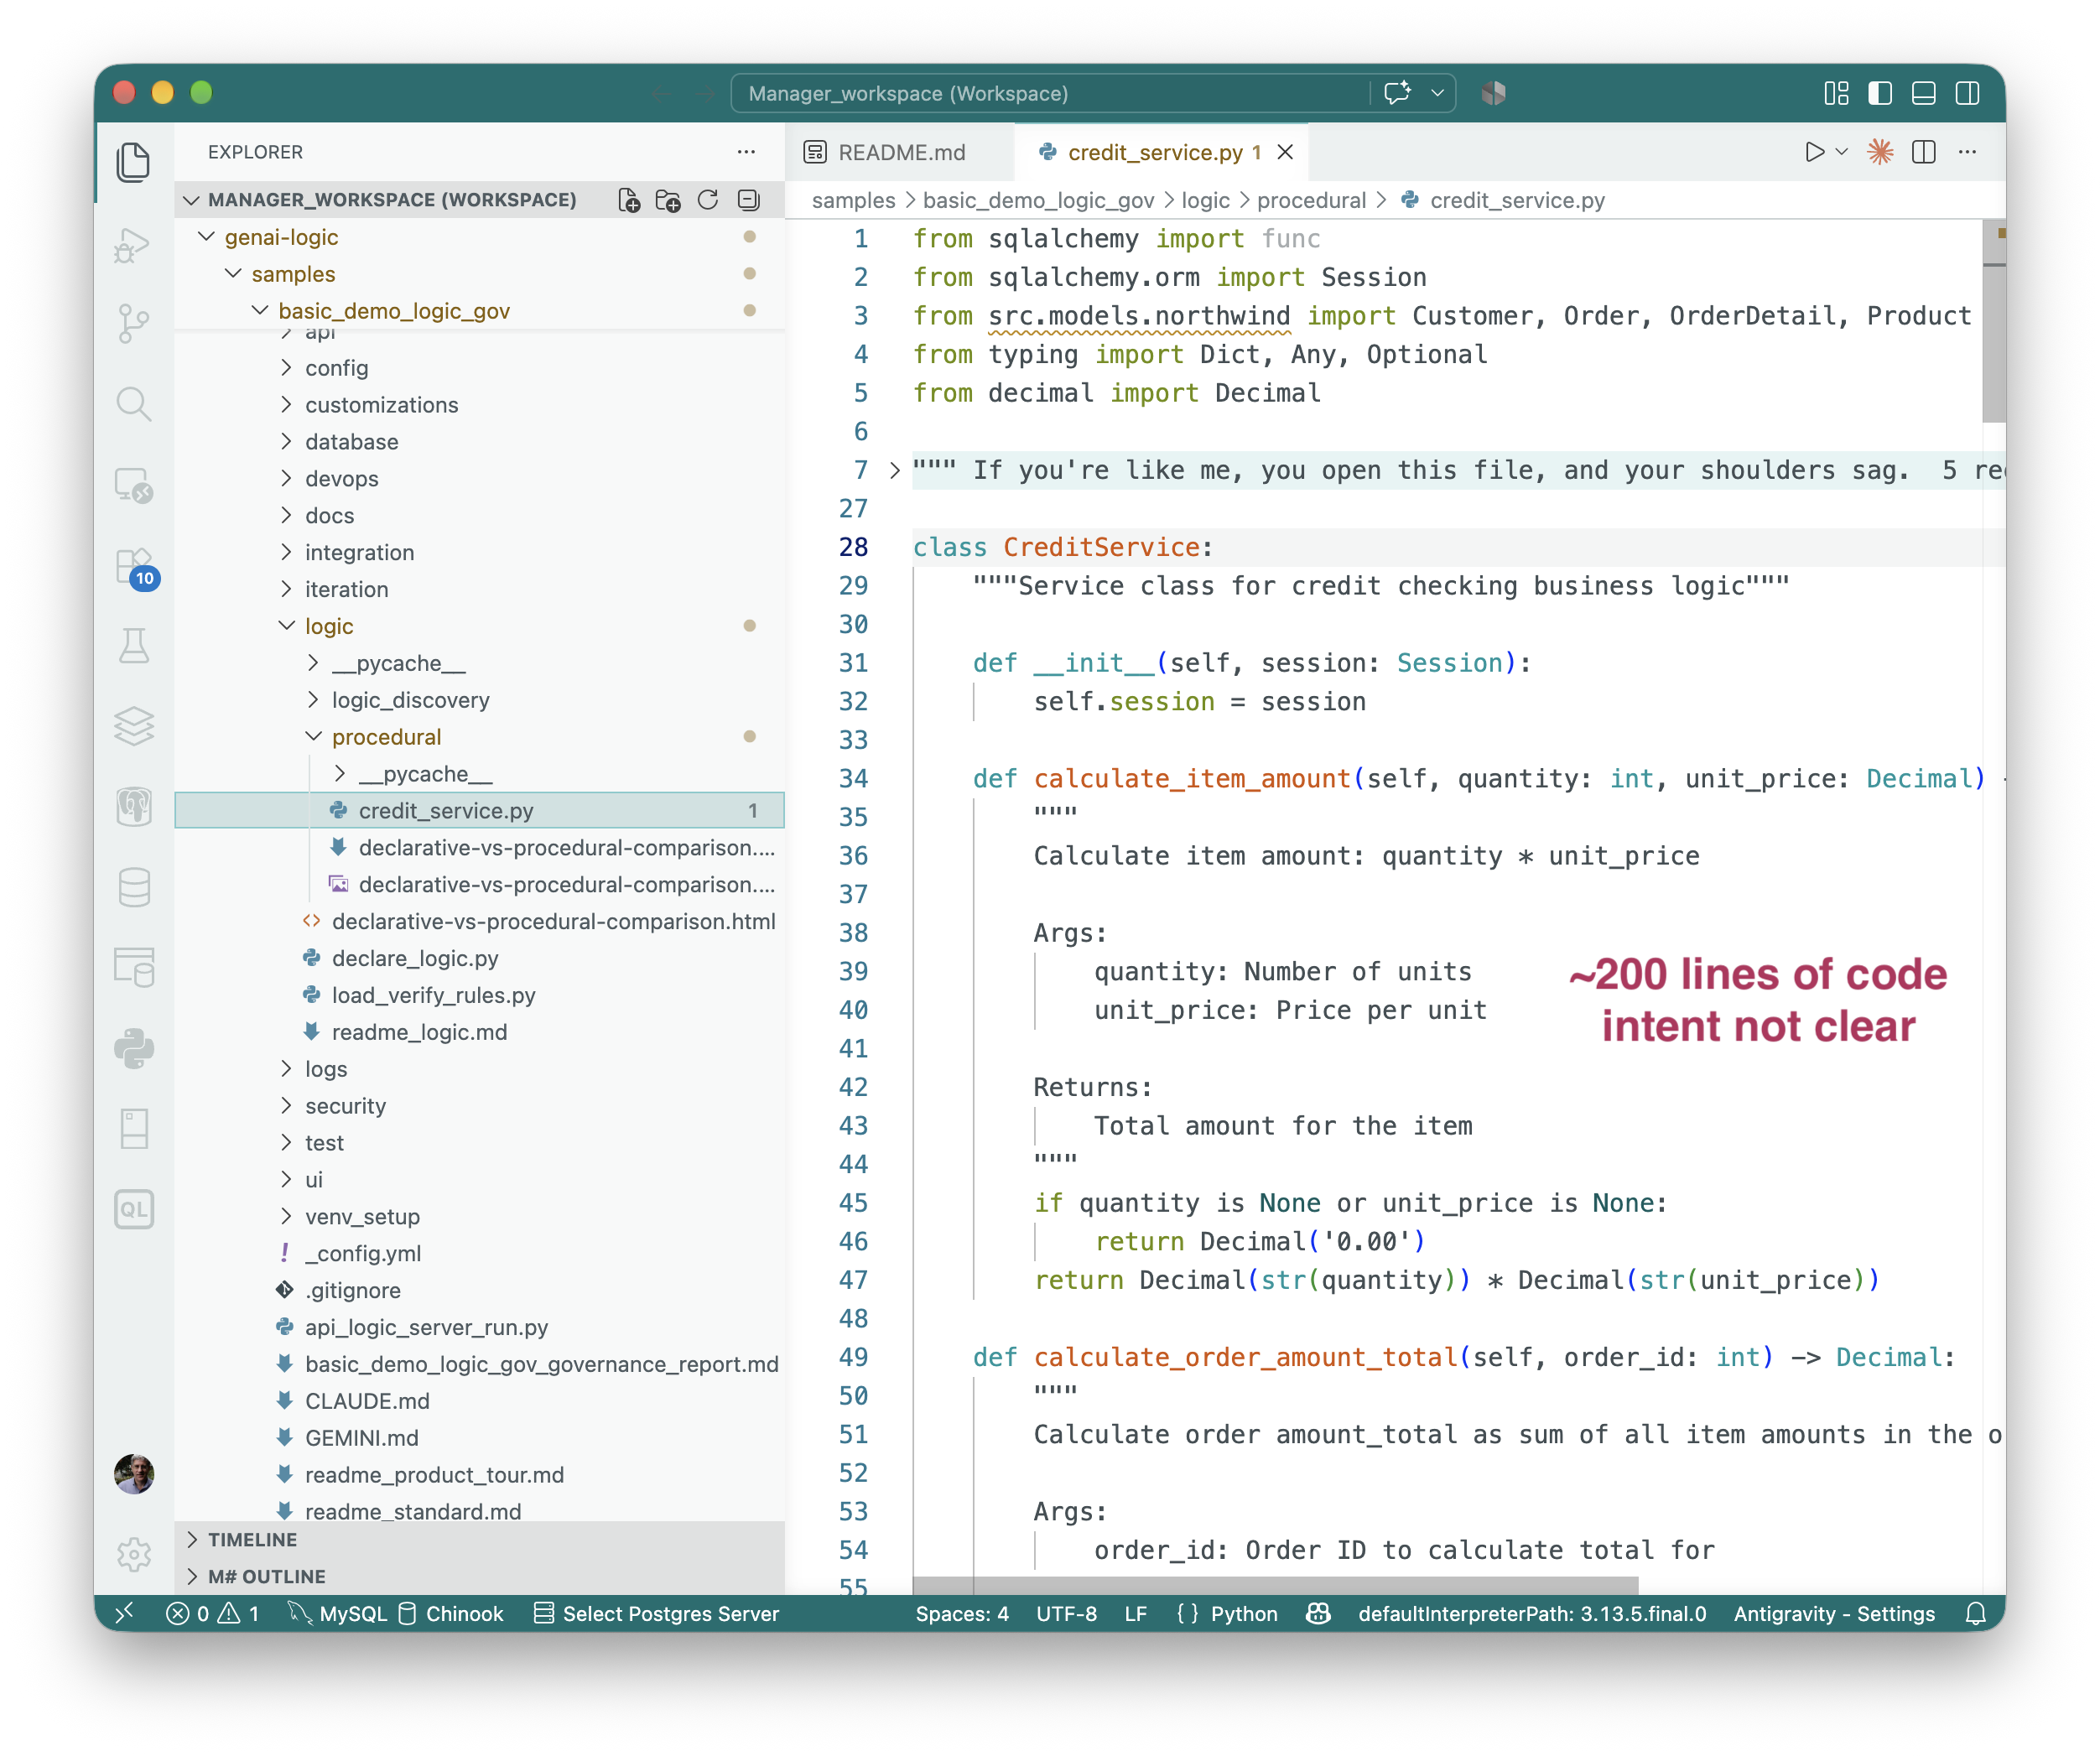Click Antigravity - Settings status item
Image resolution: width=2100 pixels, height=1756 pixels.
click(1834, 1613)
